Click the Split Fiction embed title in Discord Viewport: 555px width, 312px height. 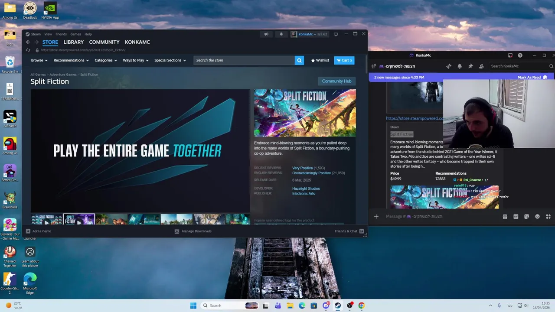click(402, 134)
